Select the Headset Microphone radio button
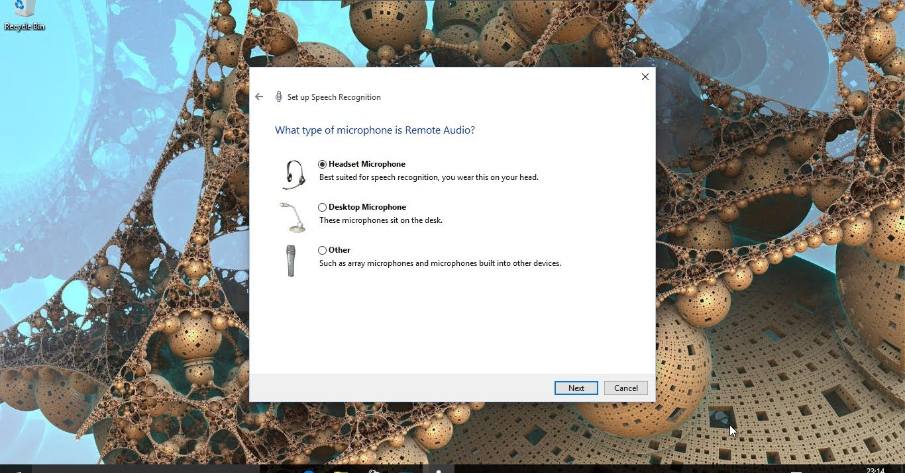The width and height of the screenshot is (905, 473). [323, 164]
